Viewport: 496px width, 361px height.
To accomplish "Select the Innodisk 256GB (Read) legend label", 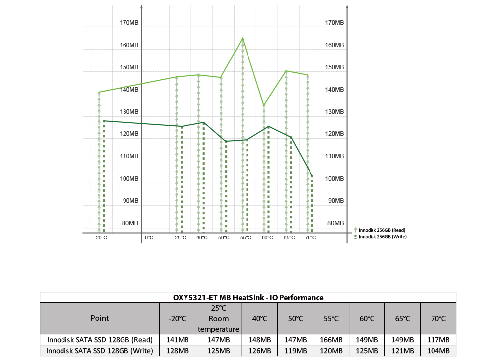I will [382, 230].
